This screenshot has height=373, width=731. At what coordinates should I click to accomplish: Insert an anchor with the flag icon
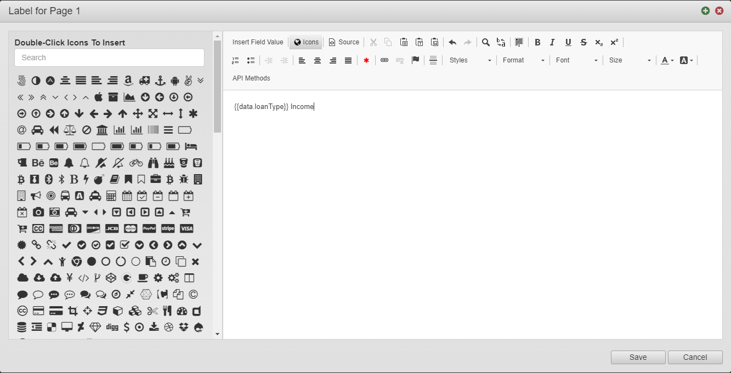(x=415, y=60)
